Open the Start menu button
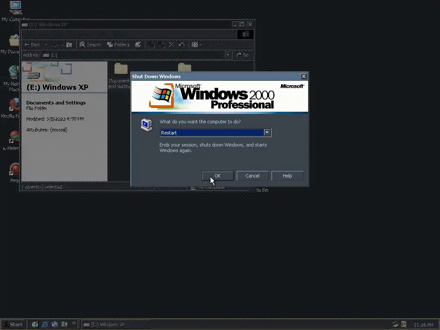This screenshot has width=440, height=330. [13, 324]
